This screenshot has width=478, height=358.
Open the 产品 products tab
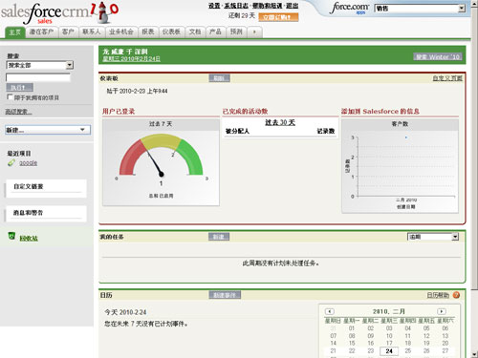215,32
